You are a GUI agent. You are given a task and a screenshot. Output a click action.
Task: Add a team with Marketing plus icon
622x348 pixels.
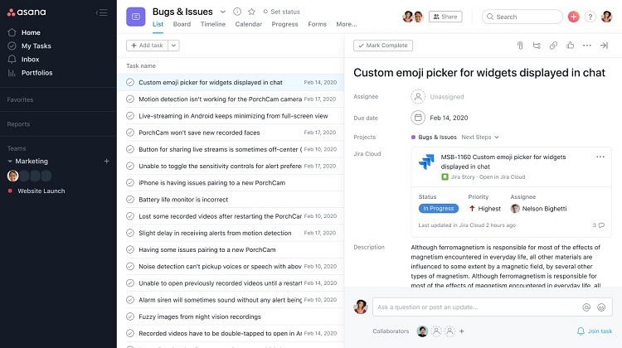click(x=106, y=162)
